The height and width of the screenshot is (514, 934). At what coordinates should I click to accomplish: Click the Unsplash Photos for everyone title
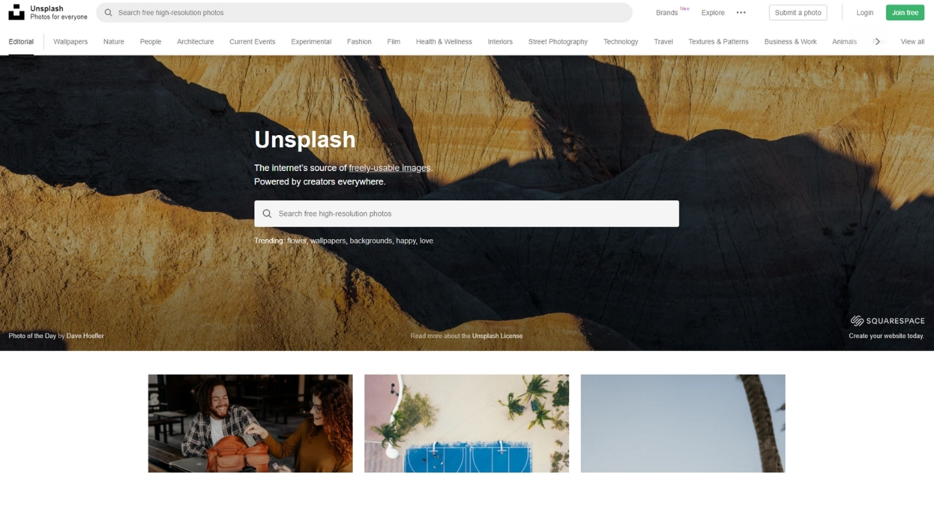[58, 13]
